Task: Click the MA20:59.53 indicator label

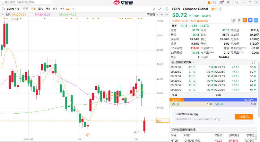Action: [42, 15]
